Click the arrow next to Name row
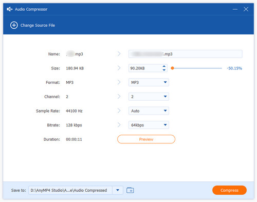Screen dimensions: 257x202 (x=119, y=54)
